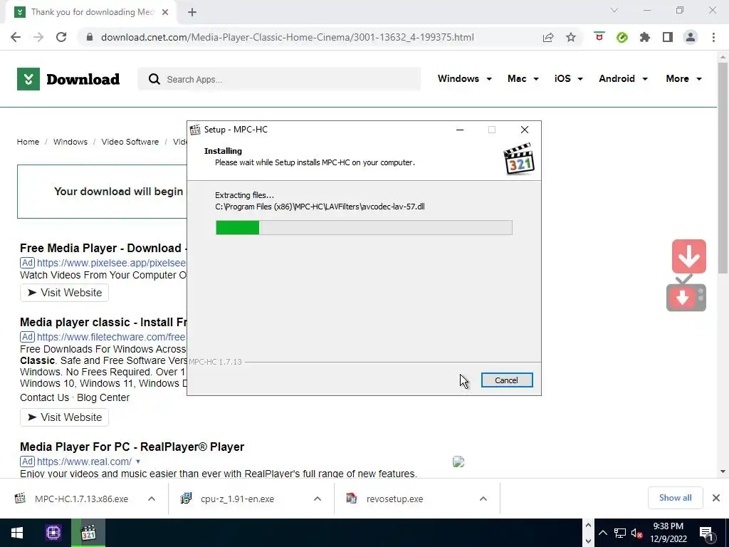Click the TV-shaped video download widget
Viewport: 729px width, 547px height.
[686, 294]
